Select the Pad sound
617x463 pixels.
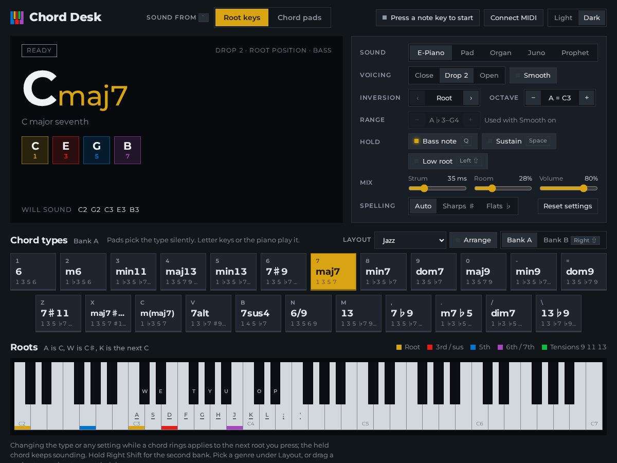[467, 52]
